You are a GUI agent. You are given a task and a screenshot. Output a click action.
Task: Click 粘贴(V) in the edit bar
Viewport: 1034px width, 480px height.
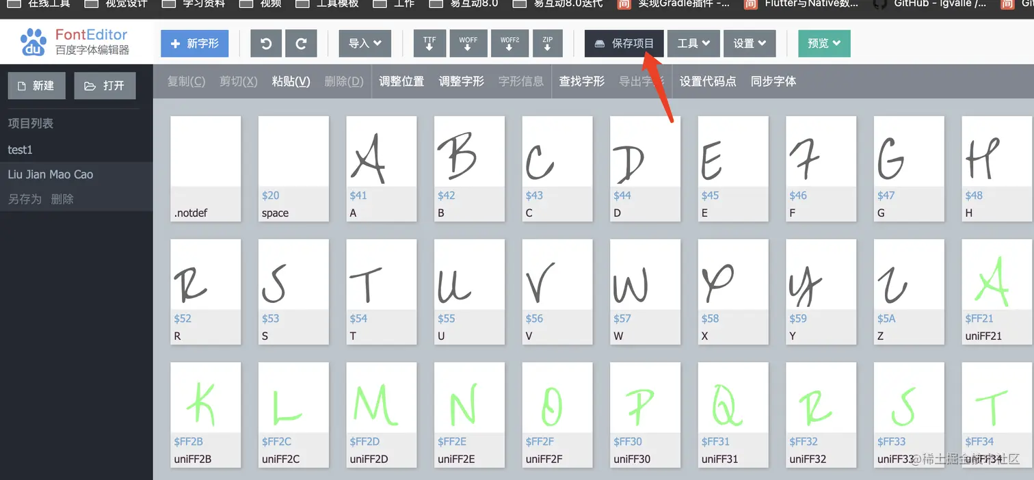coord(291,81)
